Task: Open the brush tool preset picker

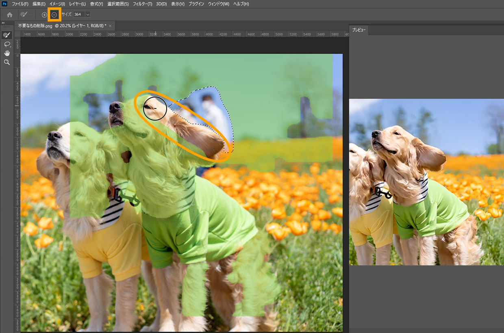Action: click(x=27, y=15)
